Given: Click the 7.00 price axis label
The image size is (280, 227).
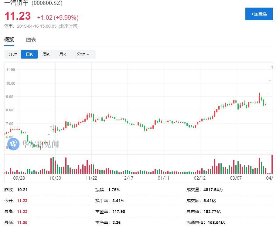Looking at the screenshot, I should (10, 124).
